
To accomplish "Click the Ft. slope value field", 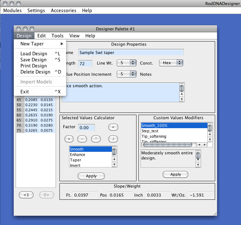I will click(85, 195).
